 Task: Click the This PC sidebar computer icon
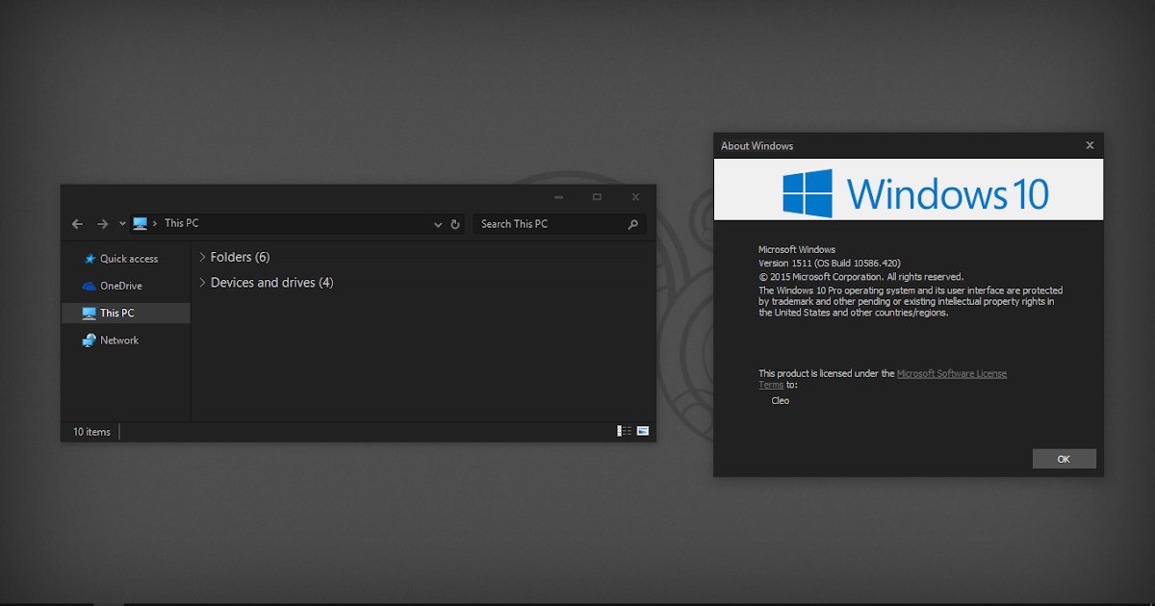click(90, 313)
